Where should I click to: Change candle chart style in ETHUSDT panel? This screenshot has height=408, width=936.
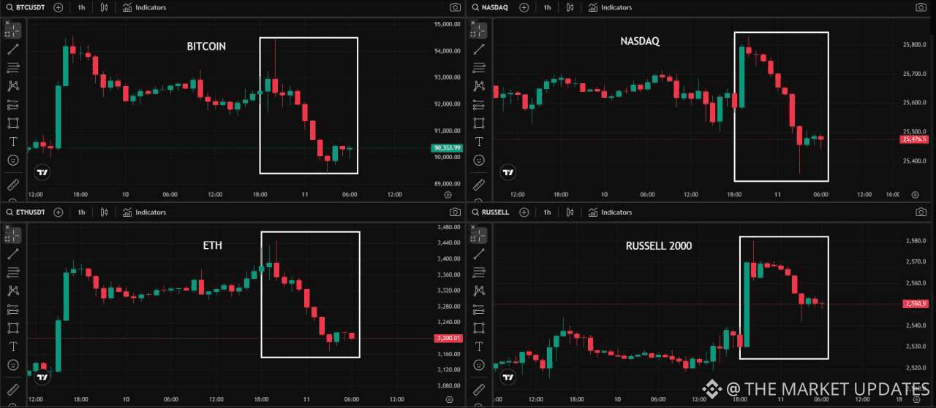tap(105, 212)
